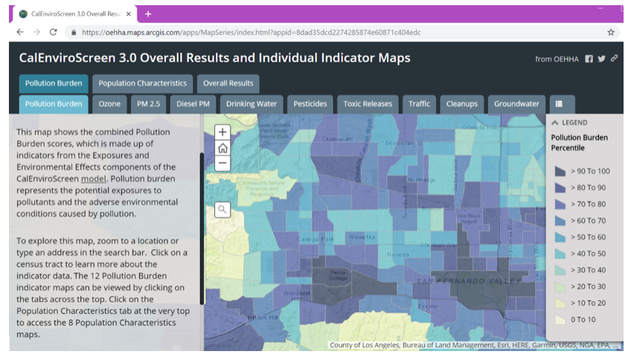The width and height of the screenshot is (631, 360).
Task: Copy the share link icon
Action: [614, 59]
